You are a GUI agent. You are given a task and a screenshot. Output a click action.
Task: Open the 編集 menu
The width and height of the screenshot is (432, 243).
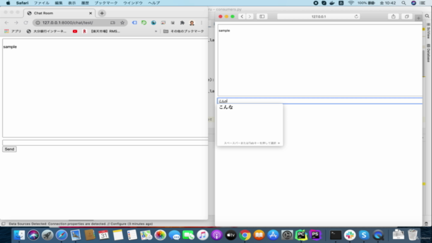[59, 3]
